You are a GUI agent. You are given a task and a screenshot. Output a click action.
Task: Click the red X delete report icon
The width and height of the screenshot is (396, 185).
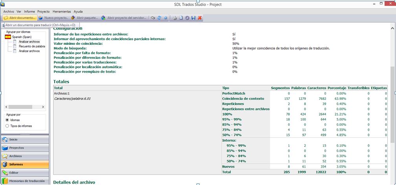coord(200,18)
